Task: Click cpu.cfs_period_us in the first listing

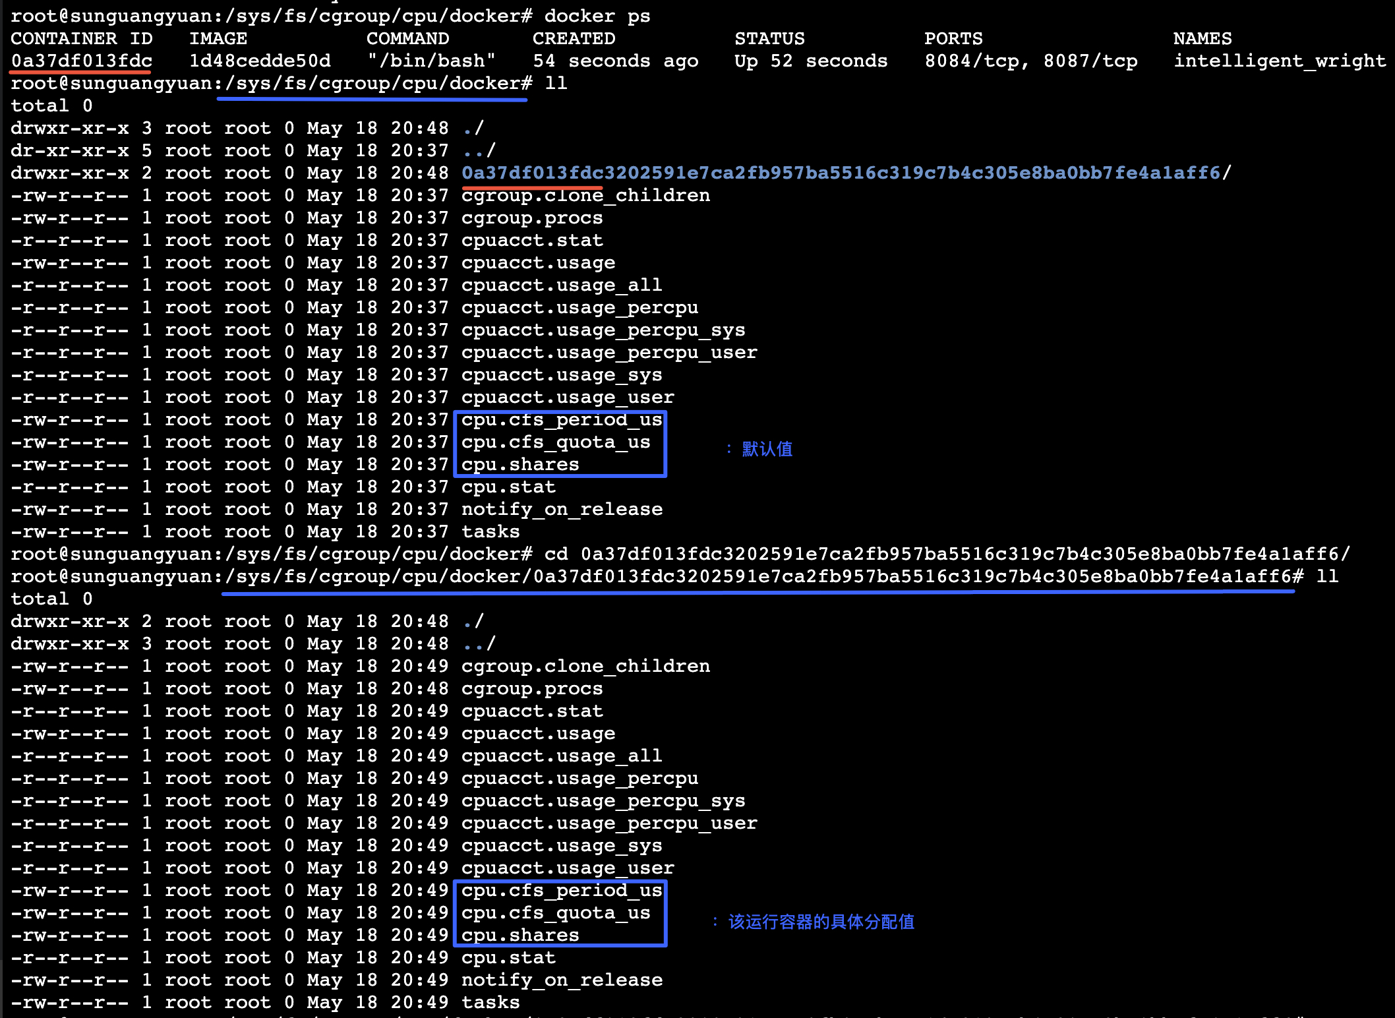Action: (561, 420)
